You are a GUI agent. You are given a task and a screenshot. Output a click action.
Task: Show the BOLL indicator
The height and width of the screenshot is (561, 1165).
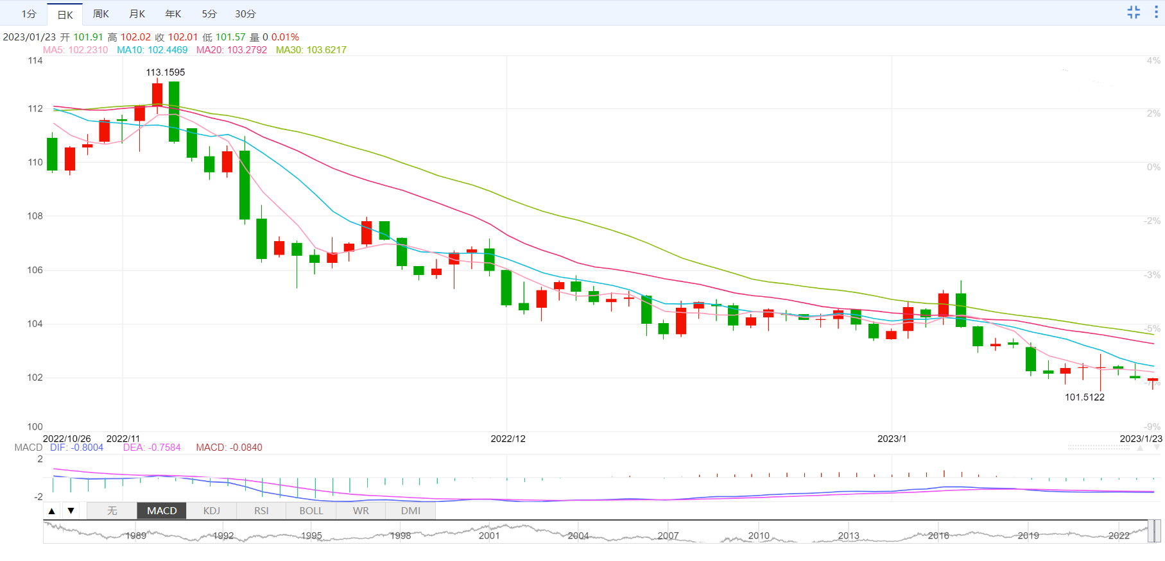311,510
